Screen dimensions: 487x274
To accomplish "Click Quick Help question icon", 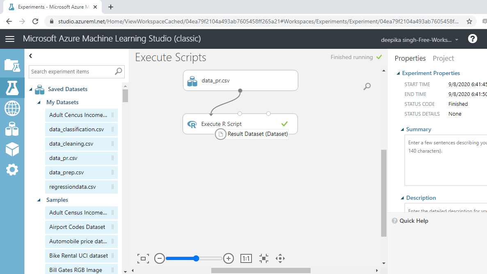I will (x=394, y=221).
